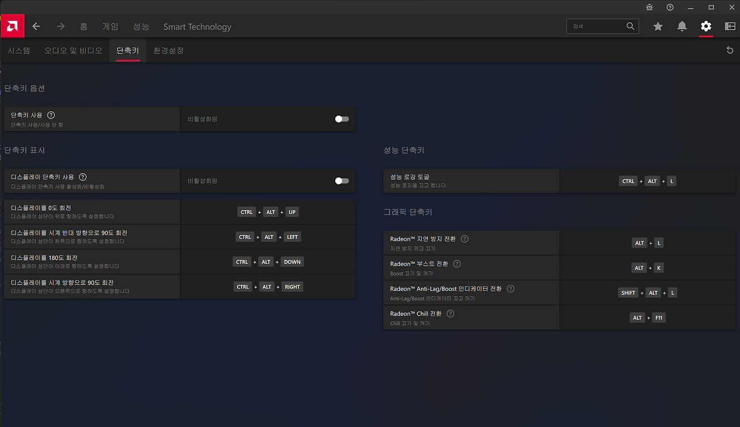Open notifications with the bell icon

pos(682,26)
